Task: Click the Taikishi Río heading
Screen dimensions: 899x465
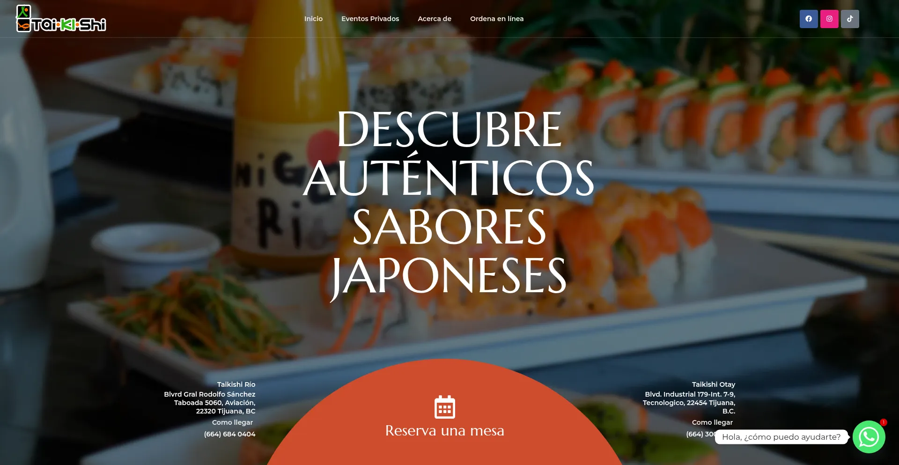Action: click(x=236, y=384)
